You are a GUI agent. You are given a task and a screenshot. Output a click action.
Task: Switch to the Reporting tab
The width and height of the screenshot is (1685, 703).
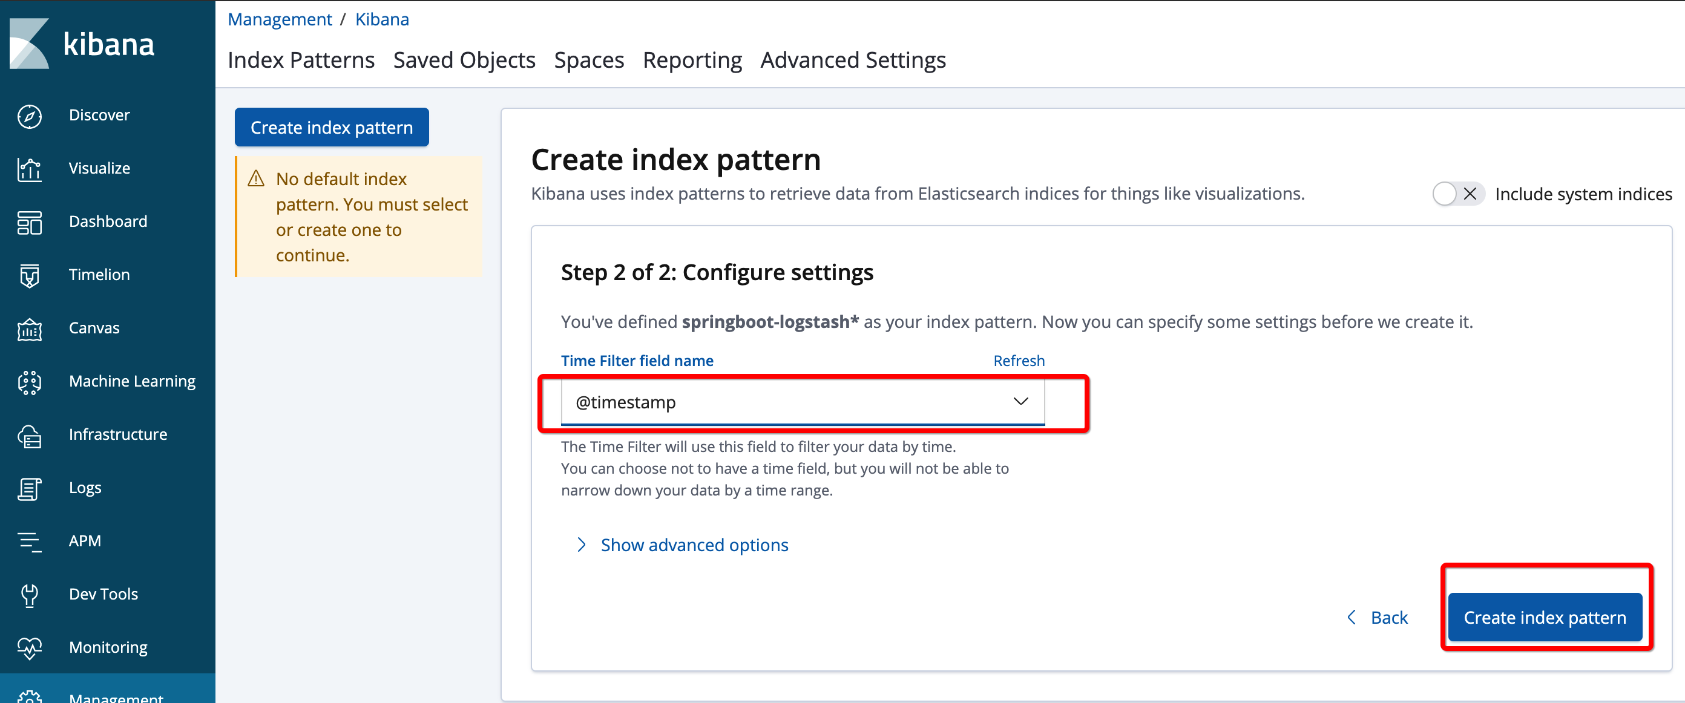click(692, 60)
